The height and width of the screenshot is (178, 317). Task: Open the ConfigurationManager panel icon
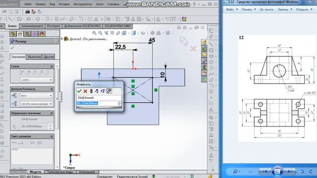[27, 34]
